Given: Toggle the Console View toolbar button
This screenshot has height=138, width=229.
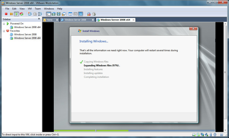Looking at the screenshot, I should click(x=80, y=14).
